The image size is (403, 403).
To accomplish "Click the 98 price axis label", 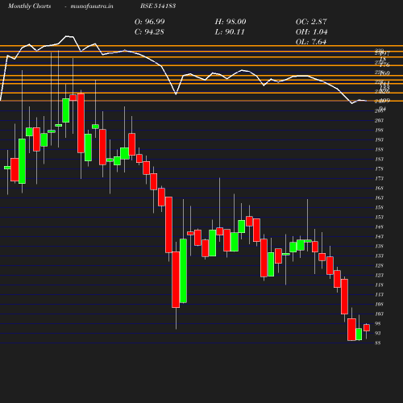I will pyautogui.click(x=378, y=324).
